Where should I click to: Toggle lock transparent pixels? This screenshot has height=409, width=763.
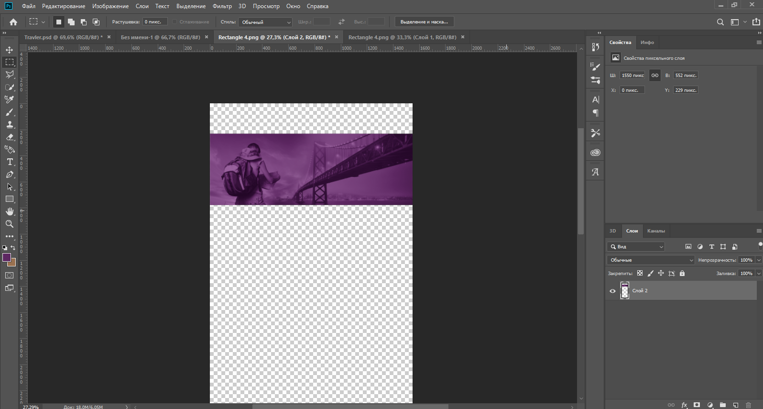(640, 273)
